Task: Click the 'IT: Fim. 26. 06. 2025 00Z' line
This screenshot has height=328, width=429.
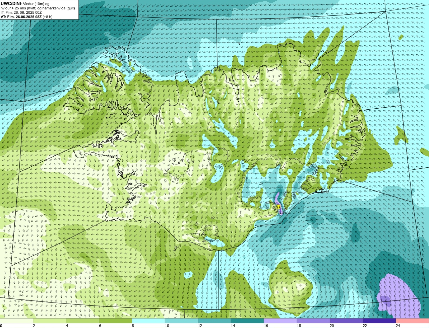Action: [21, 12]
